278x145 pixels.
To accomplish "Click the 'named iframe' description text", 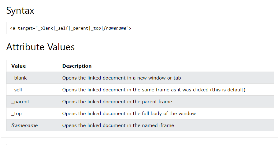I will 118,126.
